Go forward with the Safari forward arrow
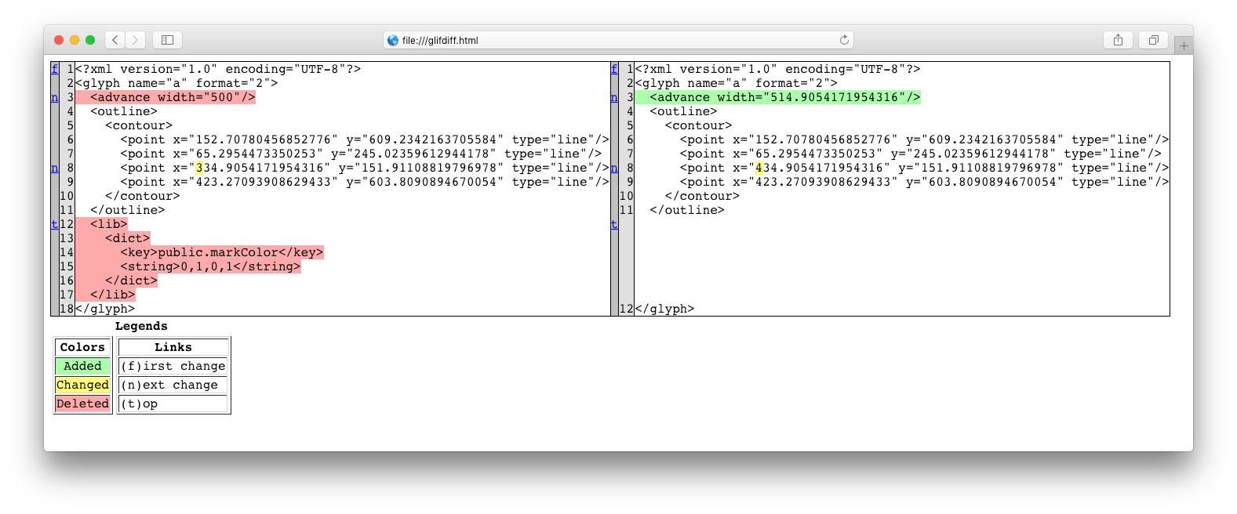This screenshot has height=514, width=1237. coord(136,40)
